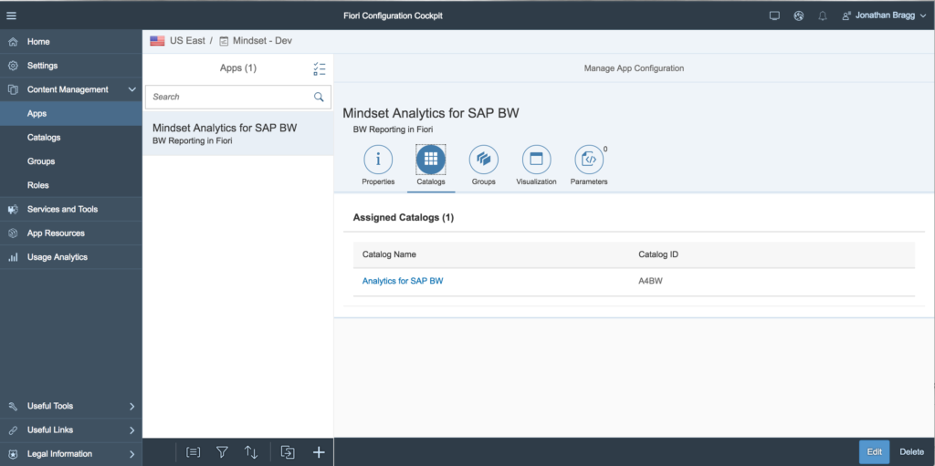Open App Resources
The image size is (935, 466).
(71, 233)
